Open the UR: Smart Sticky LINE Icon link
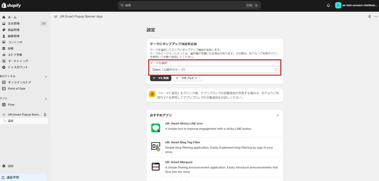This screenshot has height=181, width=379. pyautogui.click(x=184, y=123)
